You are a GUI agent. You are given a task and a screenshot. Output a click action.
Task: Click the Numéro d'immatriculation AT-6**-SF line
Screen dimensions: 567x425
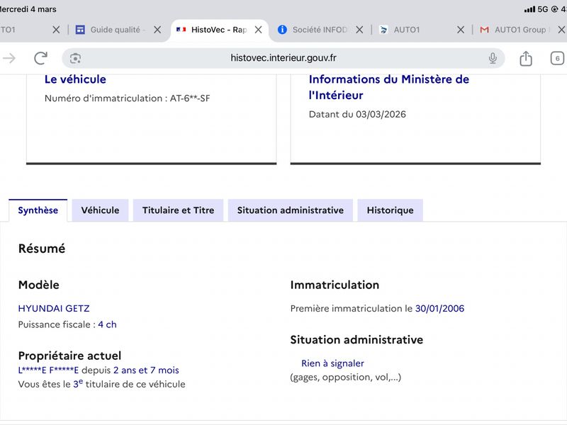coord(128,98)
